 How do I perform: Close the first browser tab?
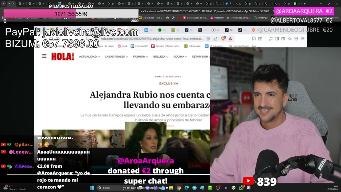click(x=13, y=4)
